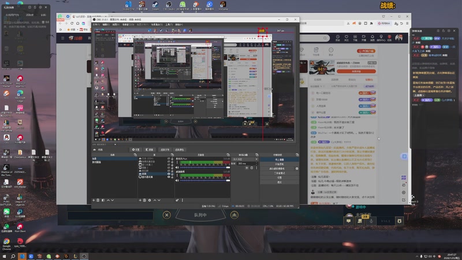Move the selected source down

click(159, 200)
